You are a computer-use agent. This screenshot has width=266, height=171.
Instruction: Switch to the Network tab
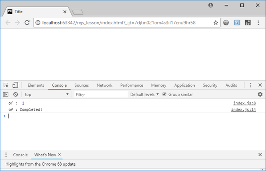point(105,85)
